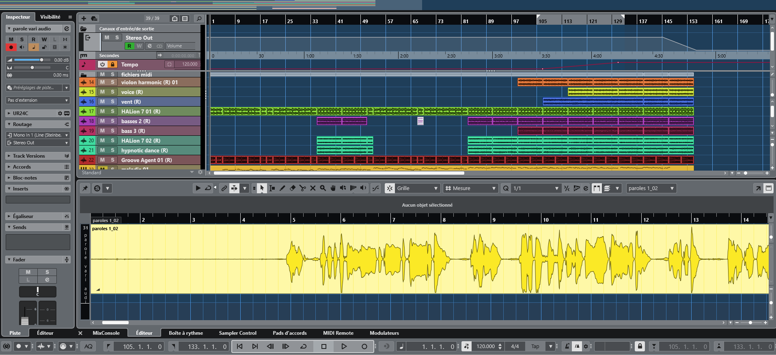Click the AQ auto quantize button
This screenshot has height=355, width=776.
coord(88,346)
